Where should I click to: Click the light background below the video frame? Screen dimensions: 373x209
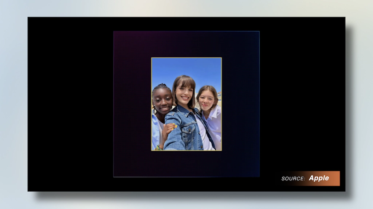(x=186, y=201)
